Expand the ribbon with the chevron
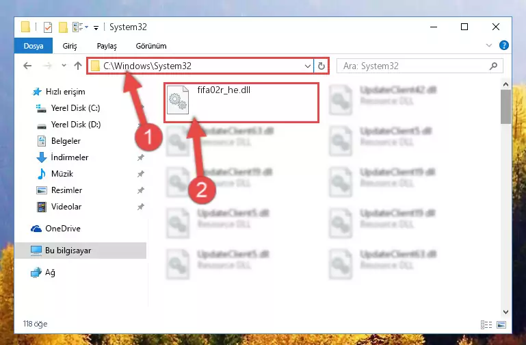Image resolution: width=526 pixels, height=345 pixels. click(x=489, y=45)
